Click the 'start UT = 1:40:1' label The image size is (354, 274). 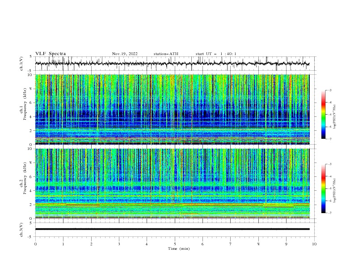pyautogui.click(x=216, y=54)
